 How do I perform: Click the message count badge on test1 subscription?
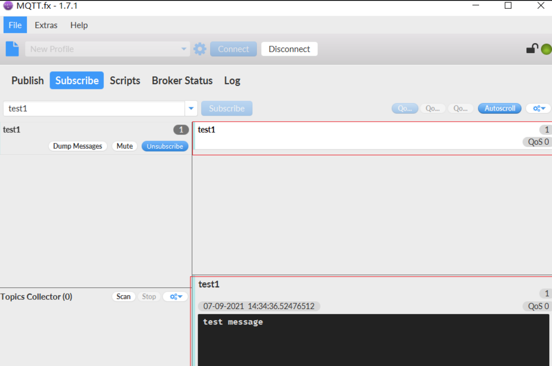tap(181, 130)
